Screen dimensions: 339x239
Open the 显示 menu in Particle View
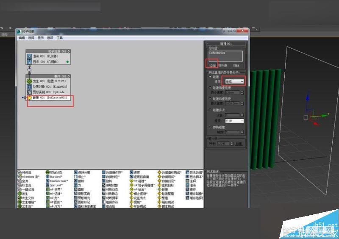(41, 38)
